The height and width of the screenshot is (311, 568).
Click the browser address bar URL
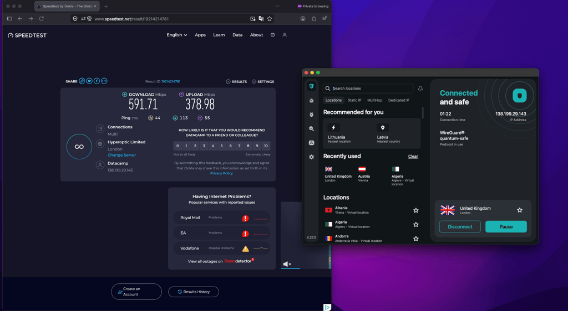[x=131, y=19]
